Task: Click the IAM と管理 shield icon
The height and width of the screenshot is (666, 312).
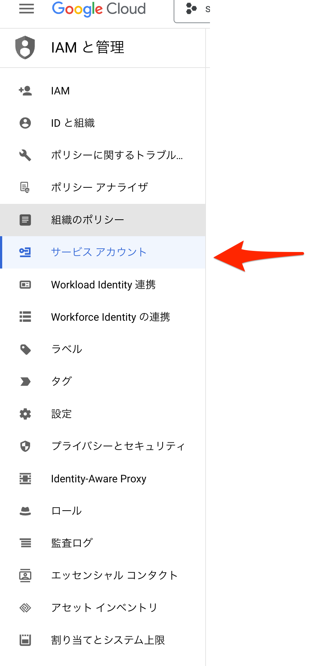Action: [25, 47]
